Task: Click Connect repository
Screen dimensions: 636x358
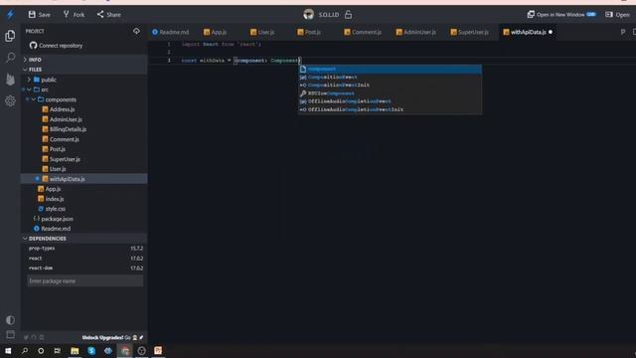Action: (x=56, y=46)
